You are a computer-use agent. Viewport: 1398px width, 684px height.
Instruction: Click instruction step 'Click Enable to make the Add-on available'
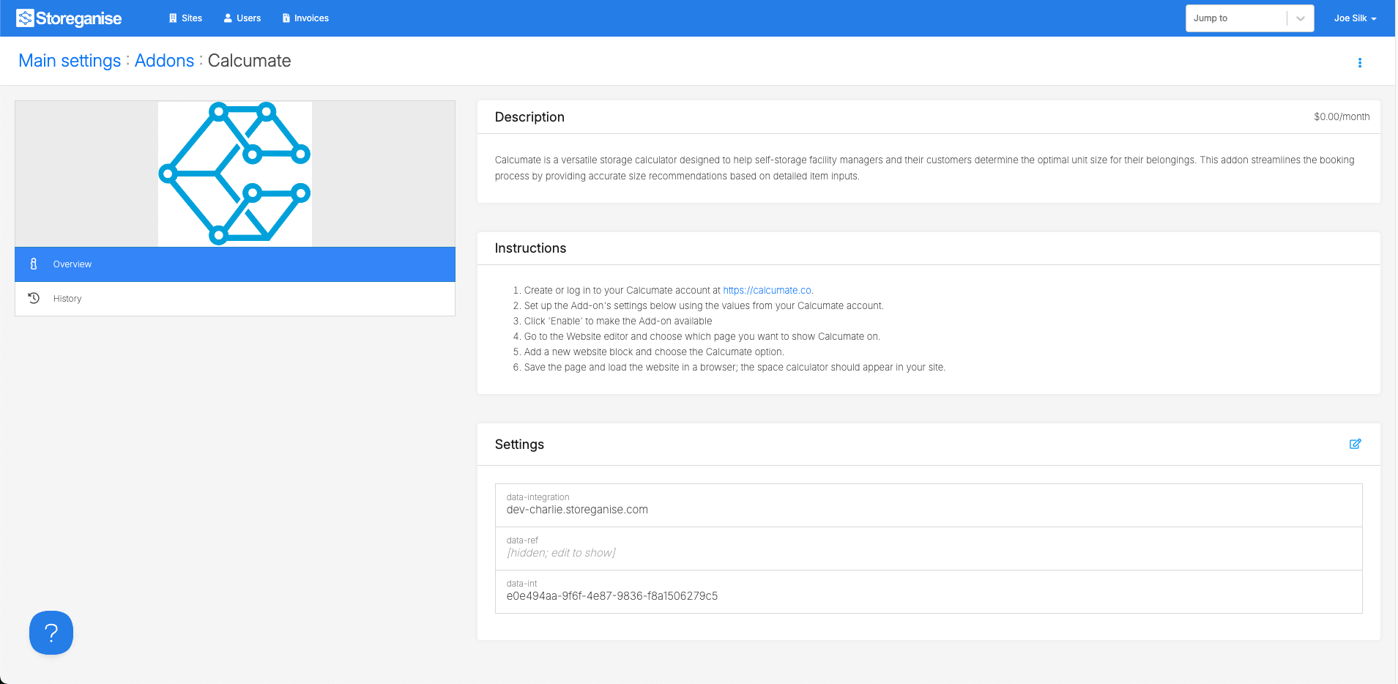pyautogui.click(x=618, y=321)
